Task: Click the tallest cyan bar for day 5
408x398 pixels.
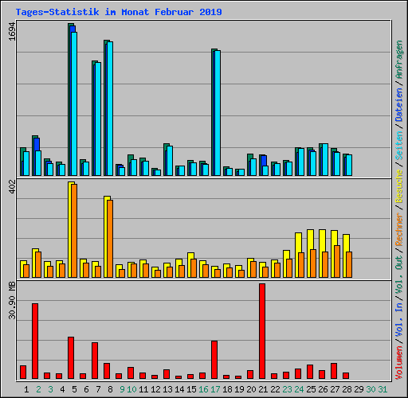Action: [74, 103]
